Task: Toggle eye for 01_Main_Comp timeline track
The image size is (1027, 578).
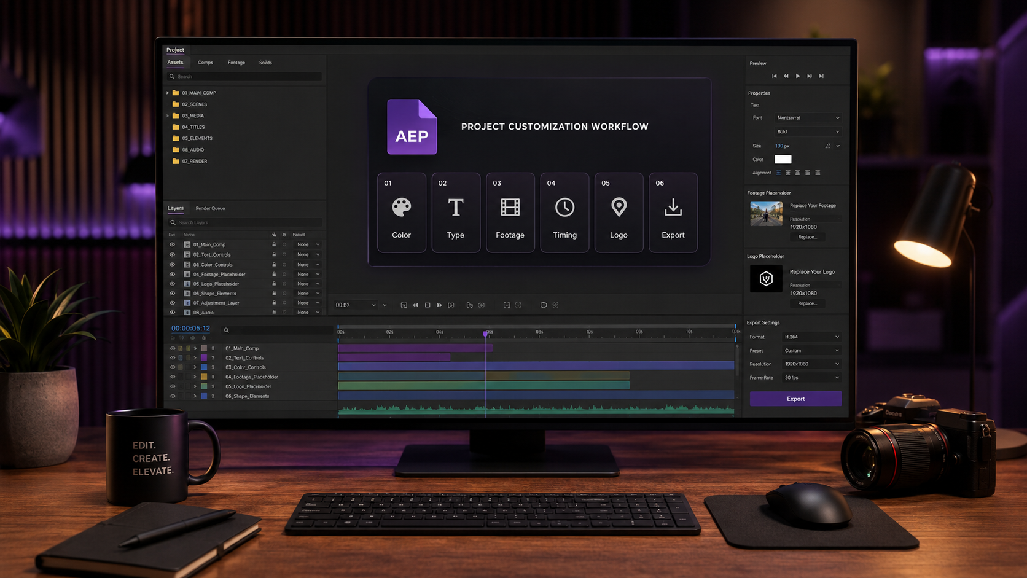Action: 173,348
